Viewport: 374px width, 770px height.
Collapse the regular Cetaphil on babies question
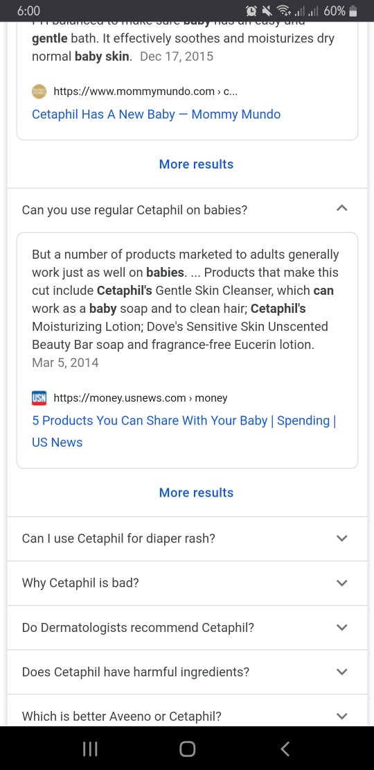click(x=187, y=210)
